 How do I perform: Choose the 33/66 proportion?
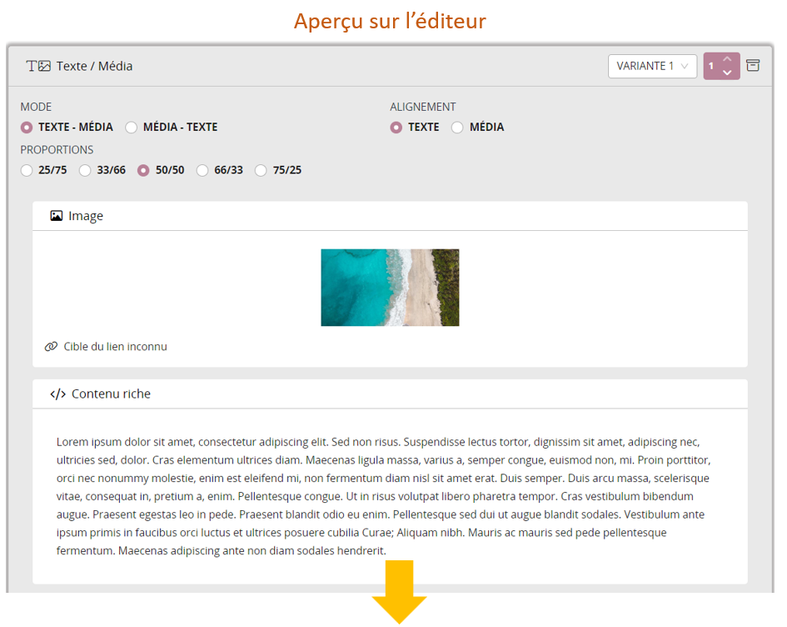pos(85,171)
